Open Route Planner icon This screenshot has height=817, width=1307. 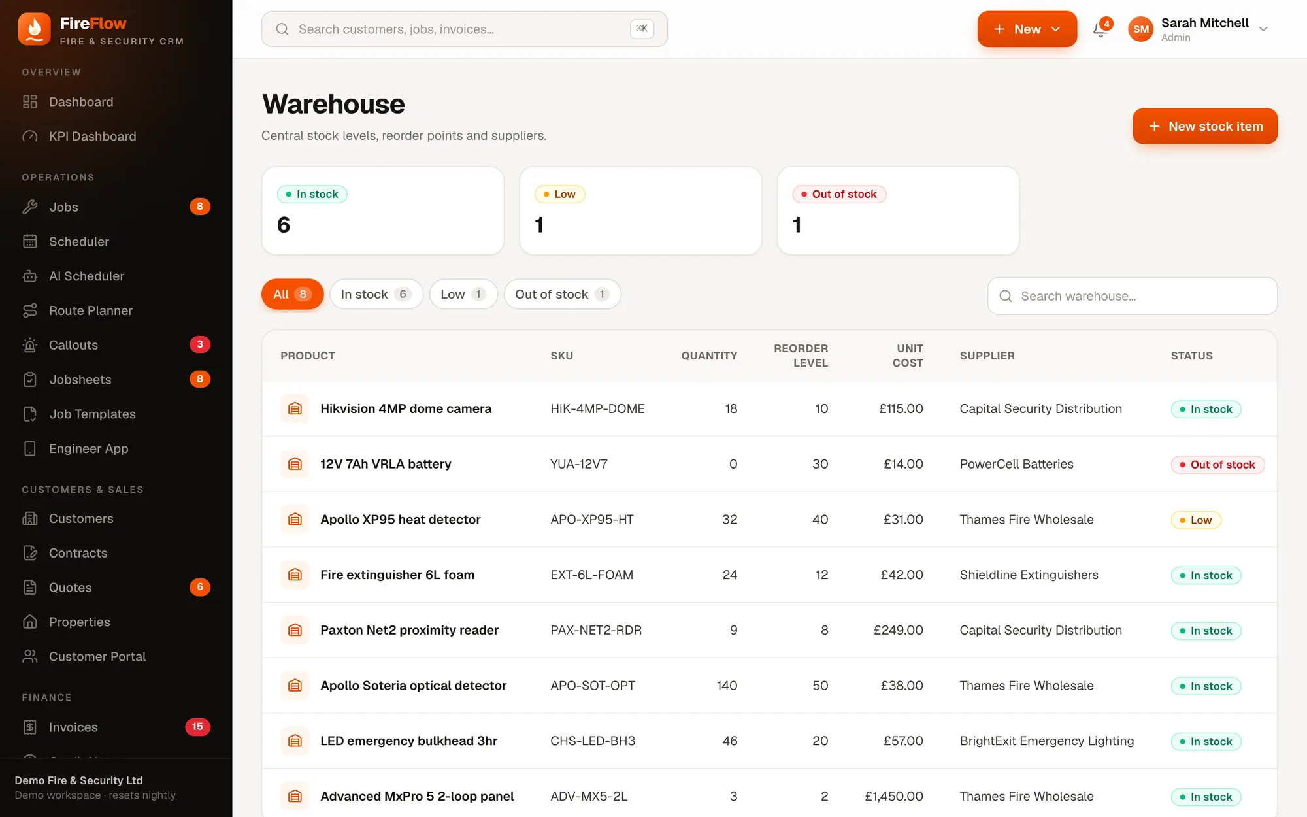(x=30, y=311)
